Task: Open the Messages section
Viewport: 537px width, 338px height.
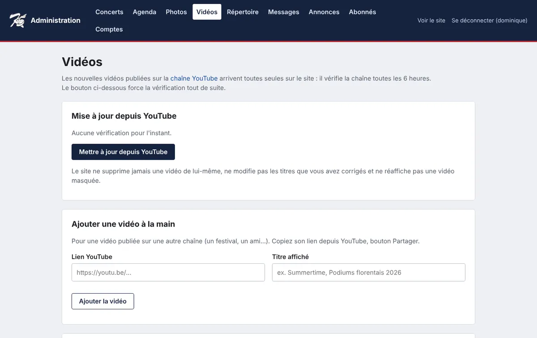Action: pyautogui.click(x=284, y=12)
